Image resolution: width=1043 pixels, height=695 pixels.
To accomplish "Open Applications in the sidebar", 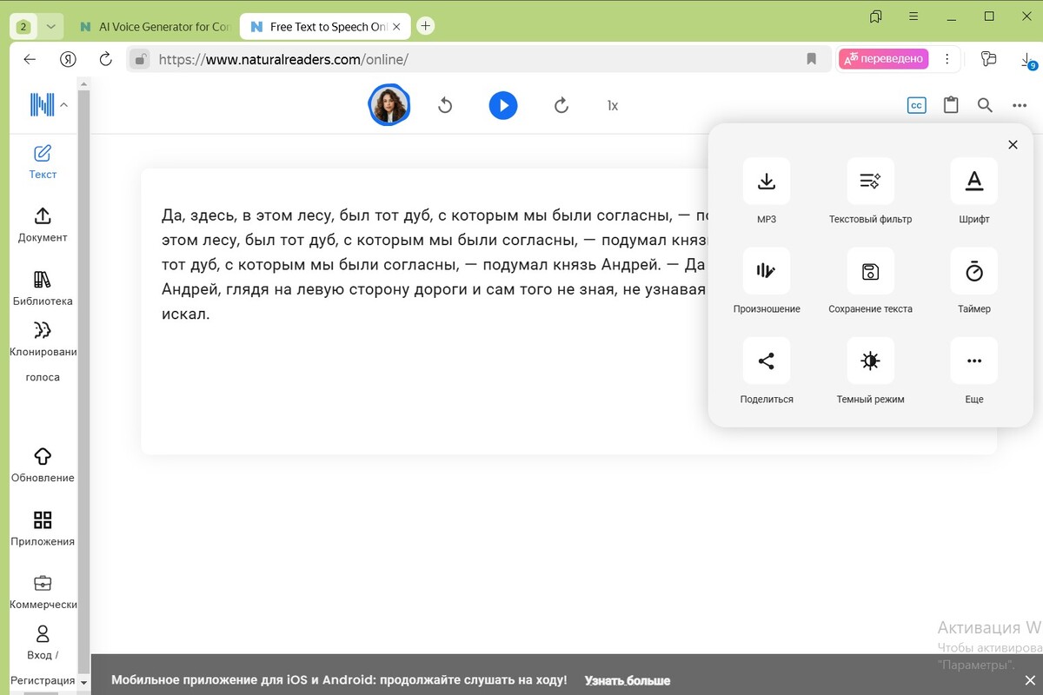I will point(43,529).
